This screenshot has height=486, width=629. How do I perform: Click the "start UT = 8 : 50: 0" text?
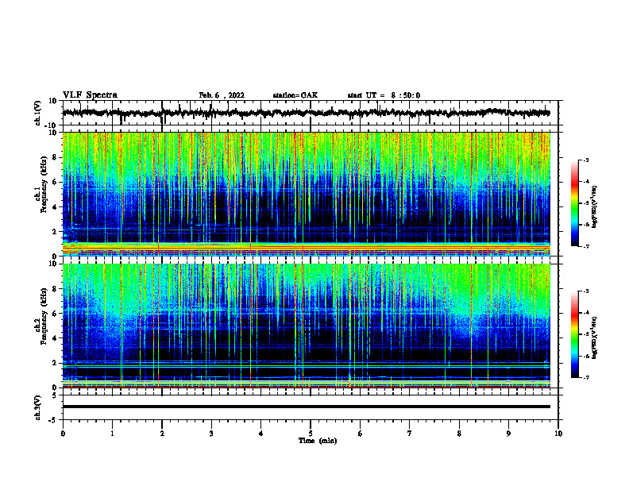pos(384,95)
